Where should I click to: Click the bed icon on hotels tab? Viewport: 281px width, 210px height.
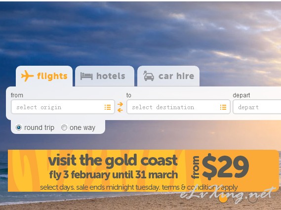coord(86,76)
